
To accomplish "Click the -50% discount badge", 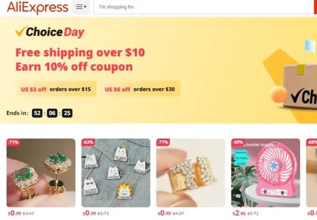I will point(238,142).
